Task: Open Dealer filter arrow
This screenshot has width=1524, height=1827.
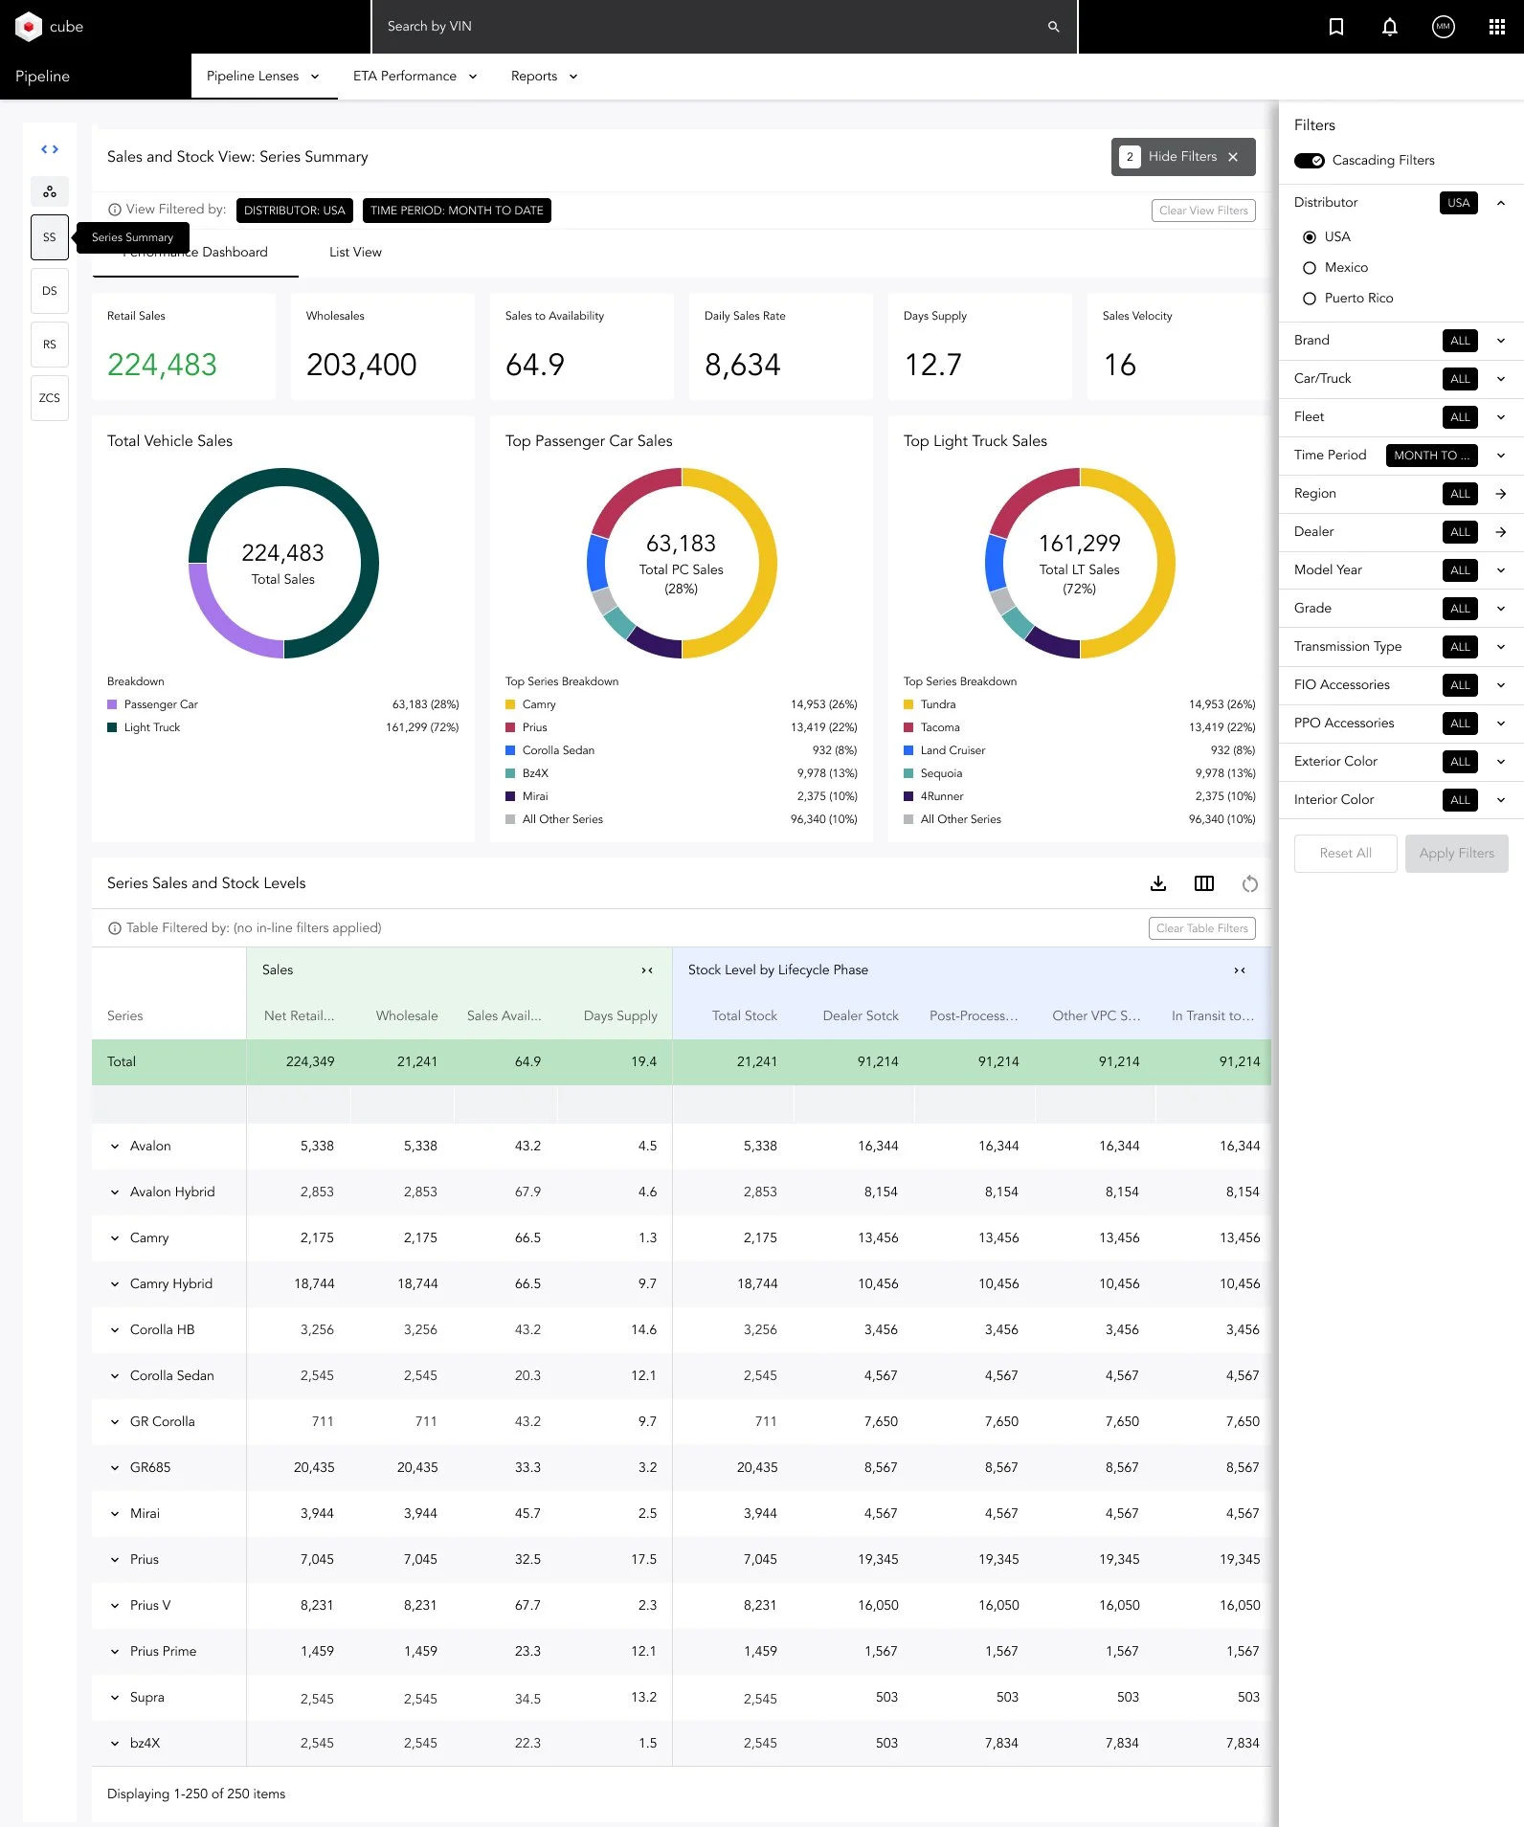Action: (1501, 532)
